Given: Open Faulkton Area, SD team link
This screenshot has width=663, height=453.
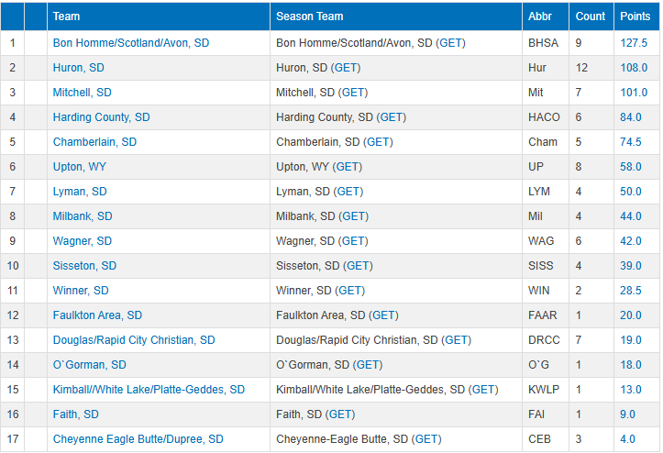Looking at the screenshot, I should [97, 315].
